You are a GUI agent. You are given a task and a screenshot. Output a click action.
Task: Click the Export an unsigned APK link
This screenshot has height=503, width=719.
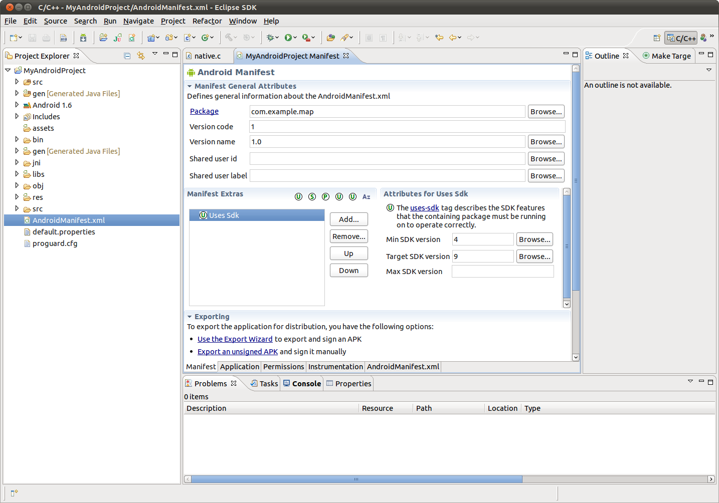[238, 352]
